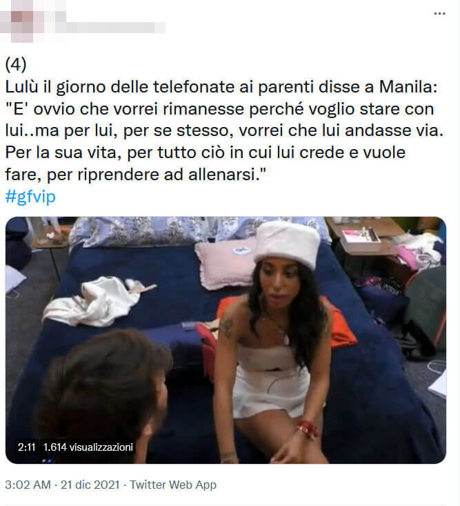Open the #gfvip hashtag

(x=30, y=196)
